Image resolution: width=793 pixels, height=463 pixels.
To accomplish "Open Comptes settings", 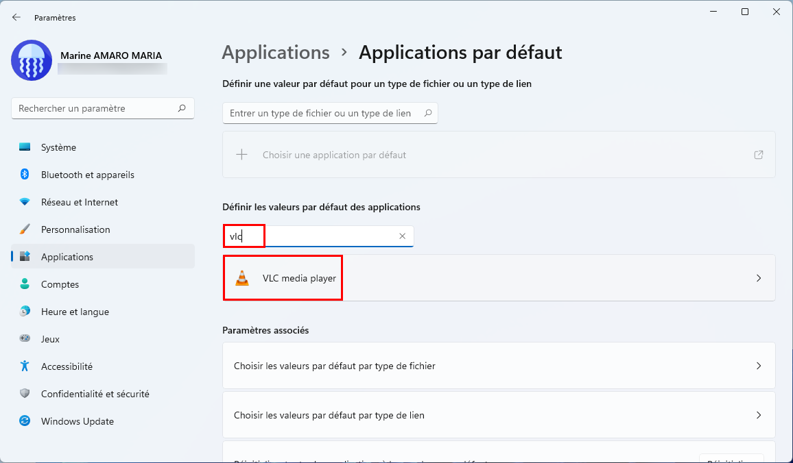I will 103,284.
